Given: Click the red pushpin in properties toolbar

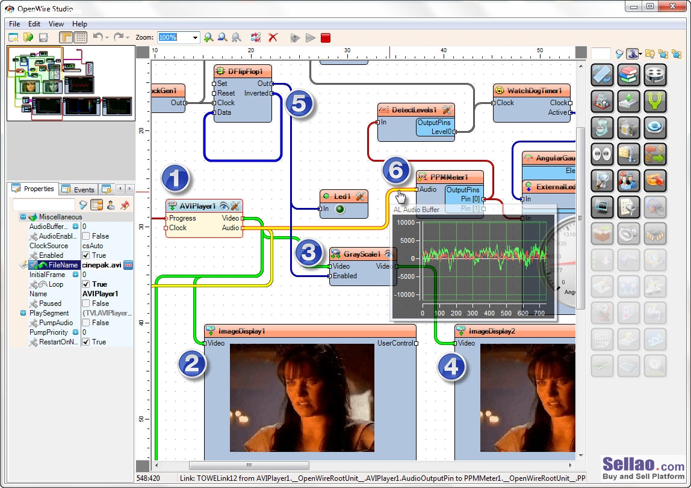Looking at the screenshot, I should (x=125, y=204).
